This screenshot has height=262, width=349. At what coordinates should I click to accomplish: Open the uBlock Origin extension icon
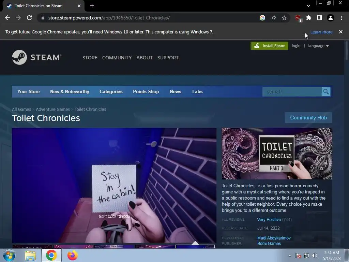coord(298,18)
